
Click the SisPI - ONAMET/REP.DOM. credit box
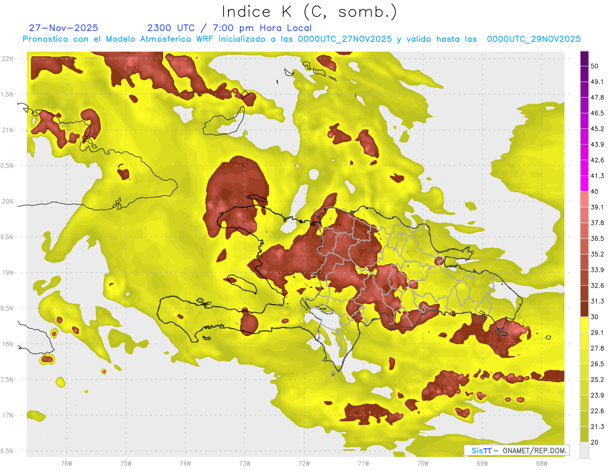(x=516, y=450)
